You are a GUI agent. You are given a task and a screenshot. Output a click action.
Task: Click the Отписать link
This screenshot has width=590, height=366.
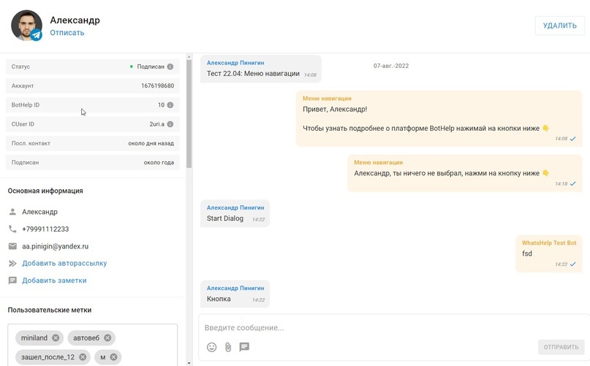tap(67, 33)
